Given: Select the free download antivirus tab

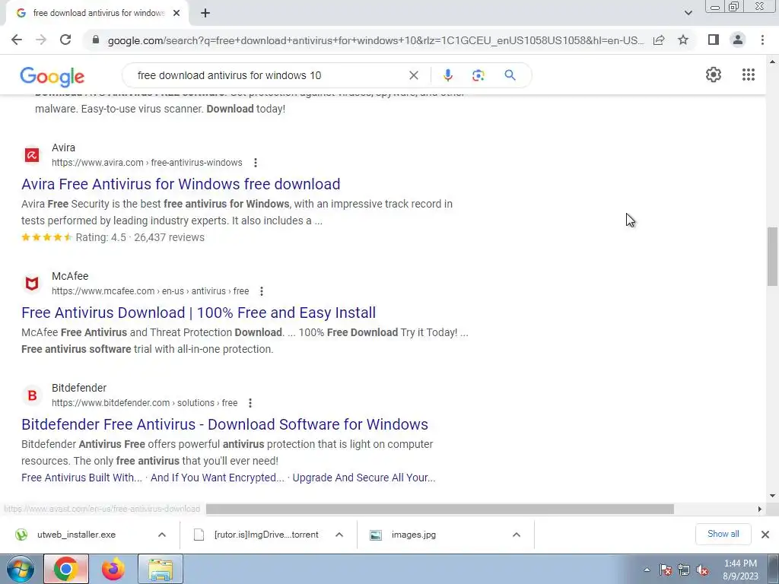Looking at the screenshot, I should (x=98, y=13).
